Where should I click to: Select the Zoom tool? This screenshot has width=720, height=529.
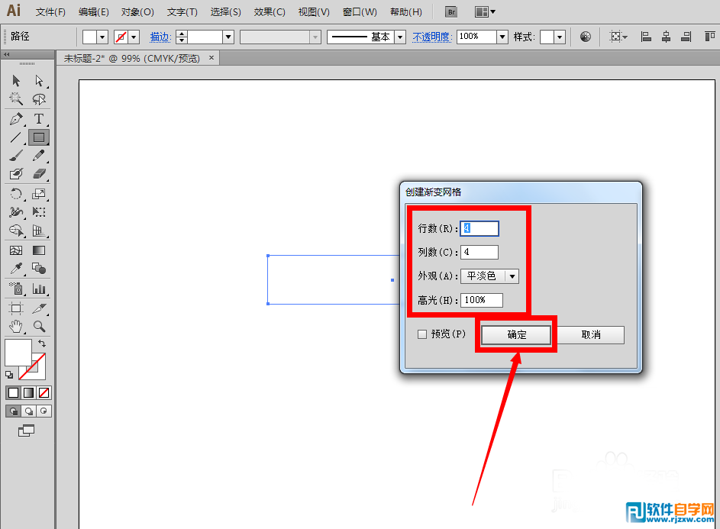point(39,327)
